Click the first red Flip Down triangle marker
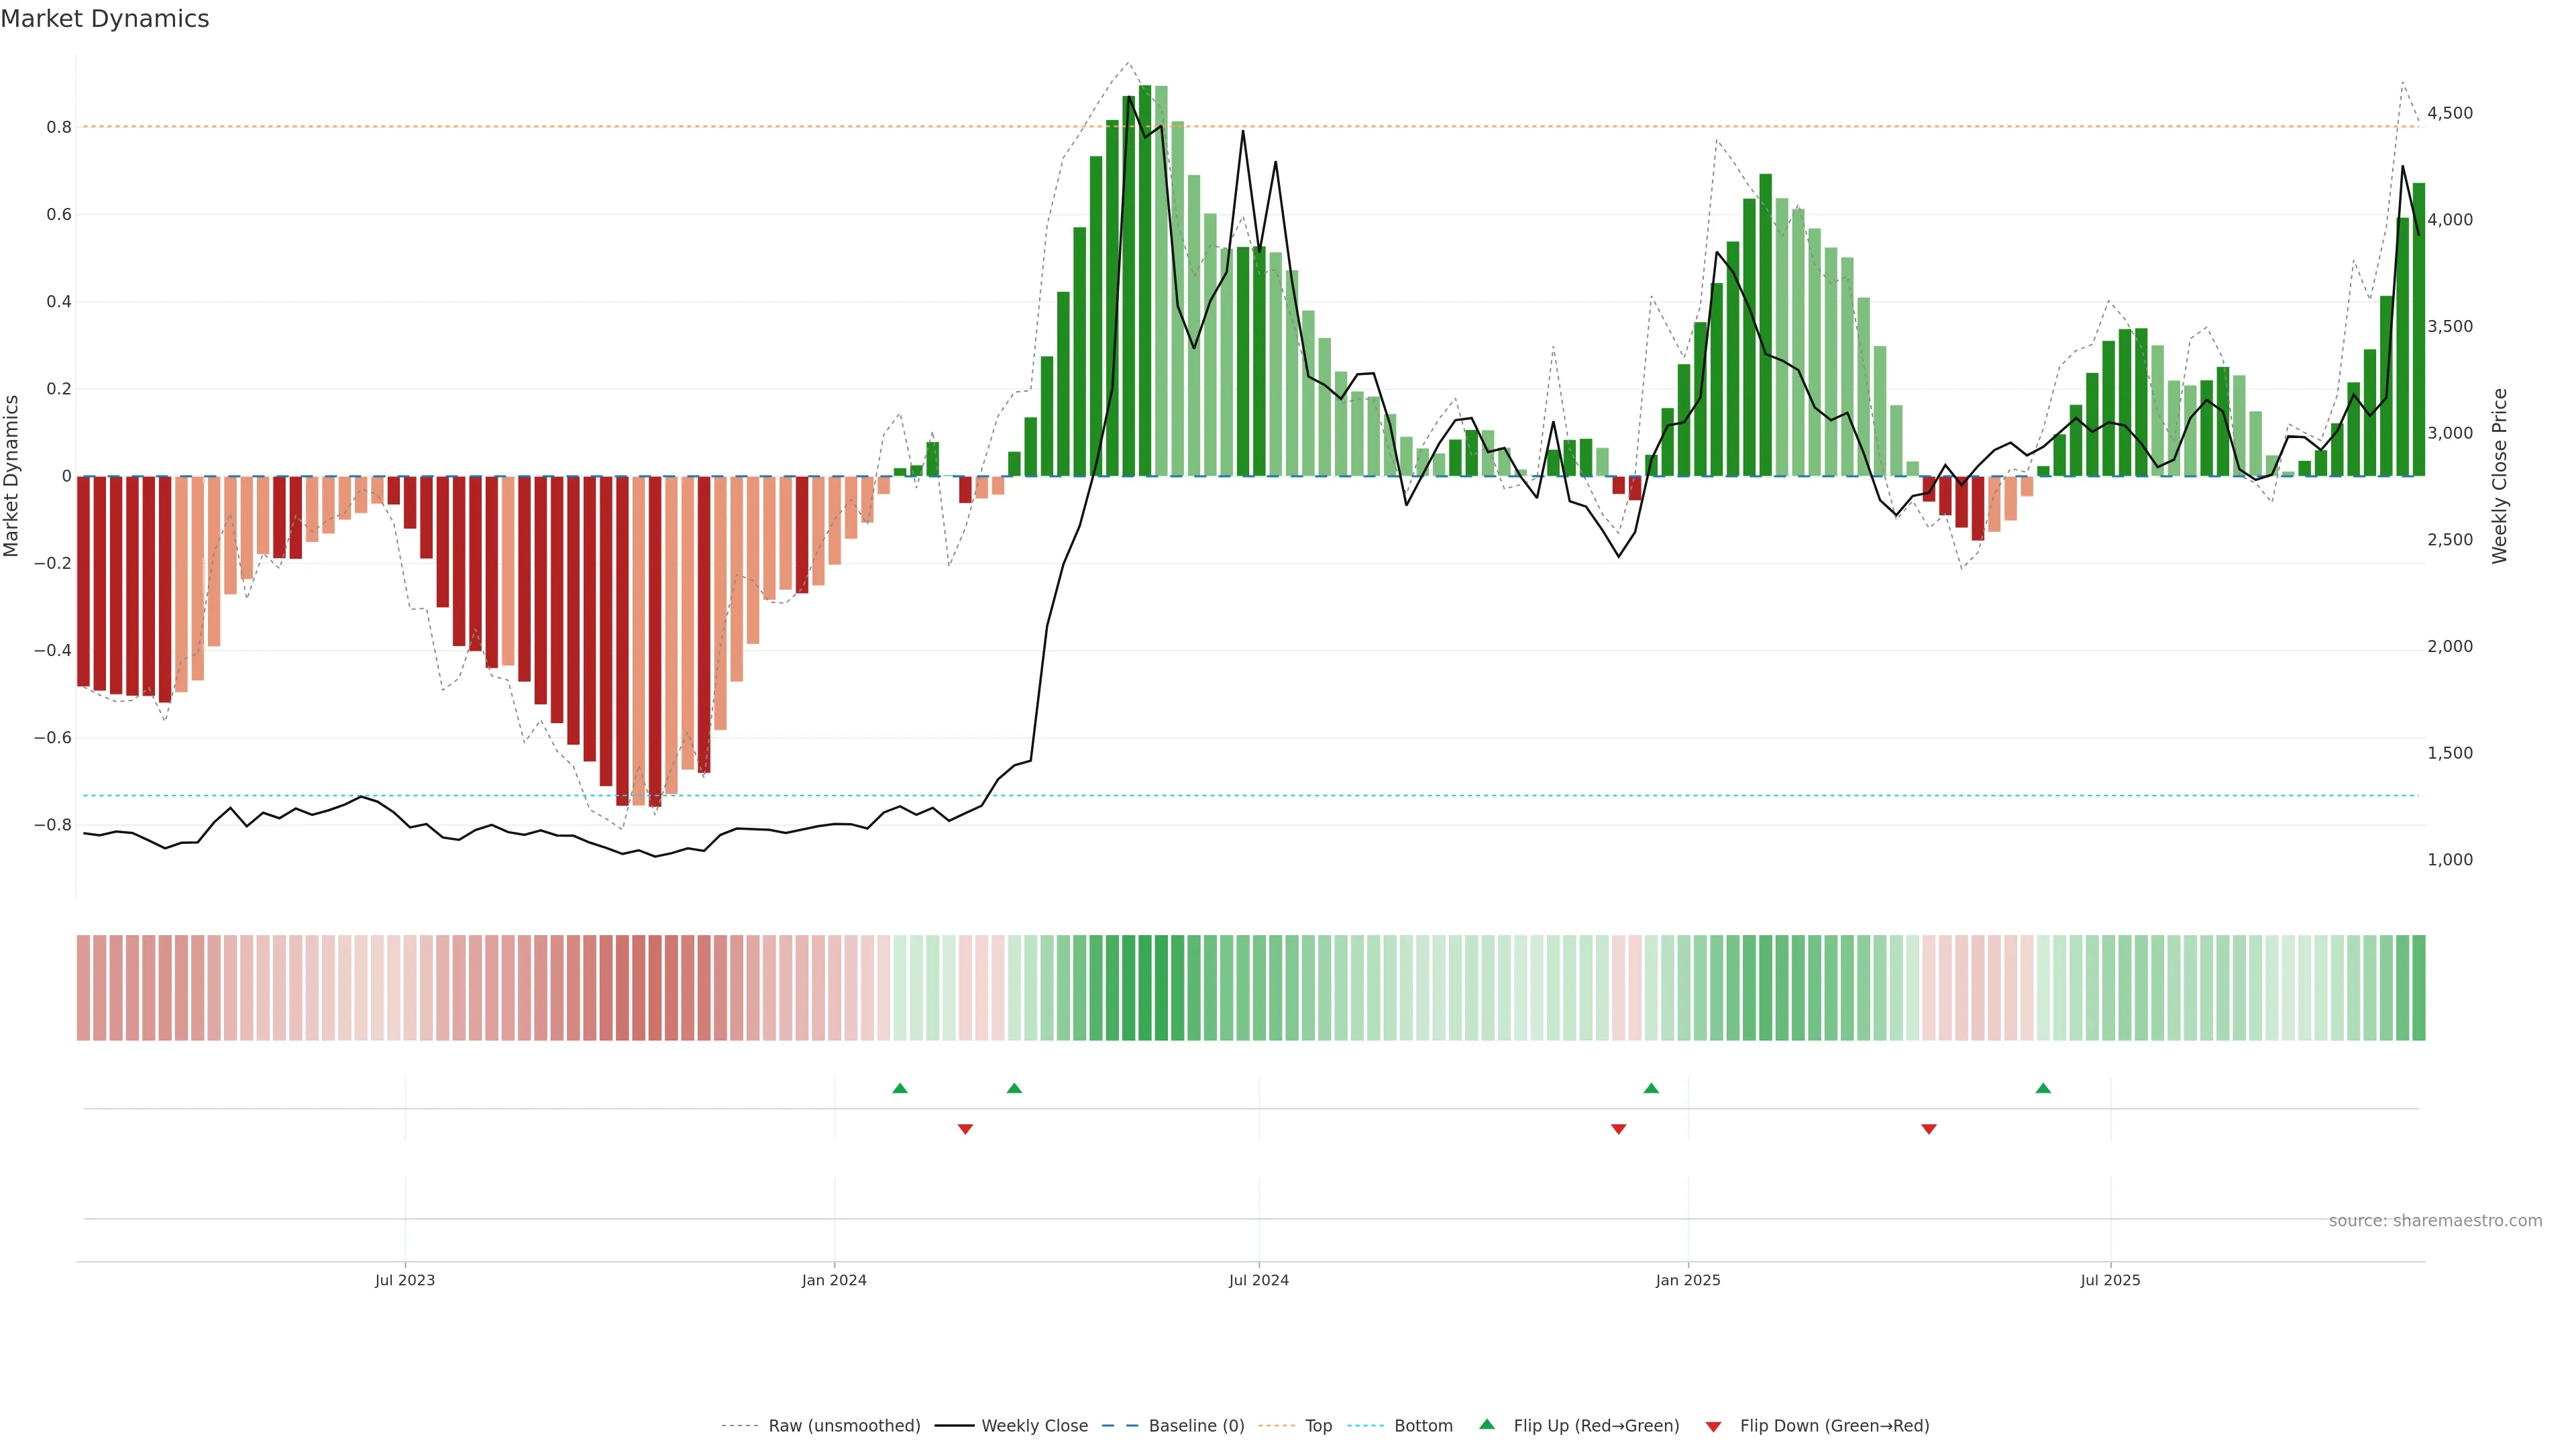 click(x=965, y=1129)
